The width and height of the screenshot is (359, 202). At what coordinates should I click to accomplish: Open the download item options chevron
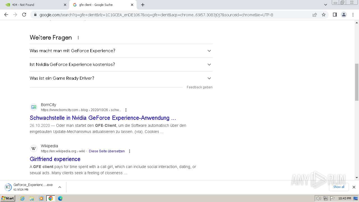coord(60,187)
